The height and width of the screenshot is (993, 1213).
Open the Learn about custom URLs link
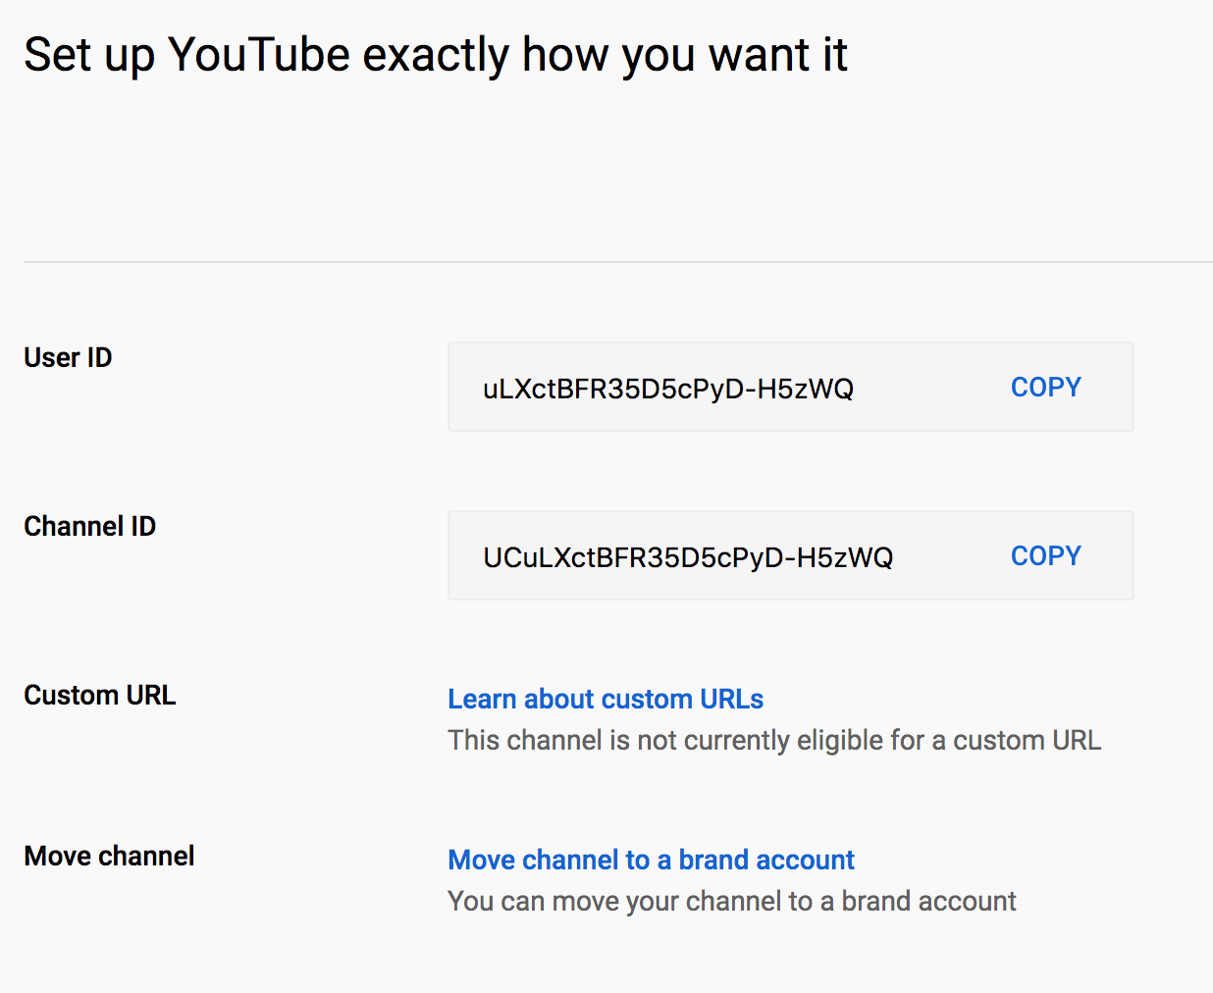coord(606,699)
